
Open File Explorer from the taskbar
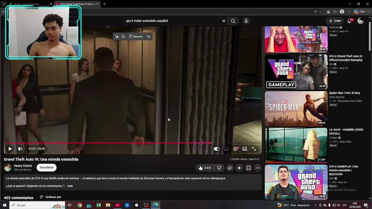(x=108, y=205)
